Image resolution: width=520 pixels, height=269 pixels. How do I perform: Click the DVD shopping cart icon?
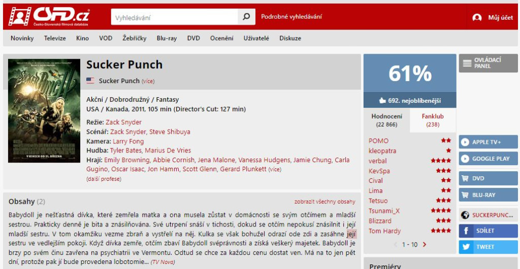[x=465, y=178]
